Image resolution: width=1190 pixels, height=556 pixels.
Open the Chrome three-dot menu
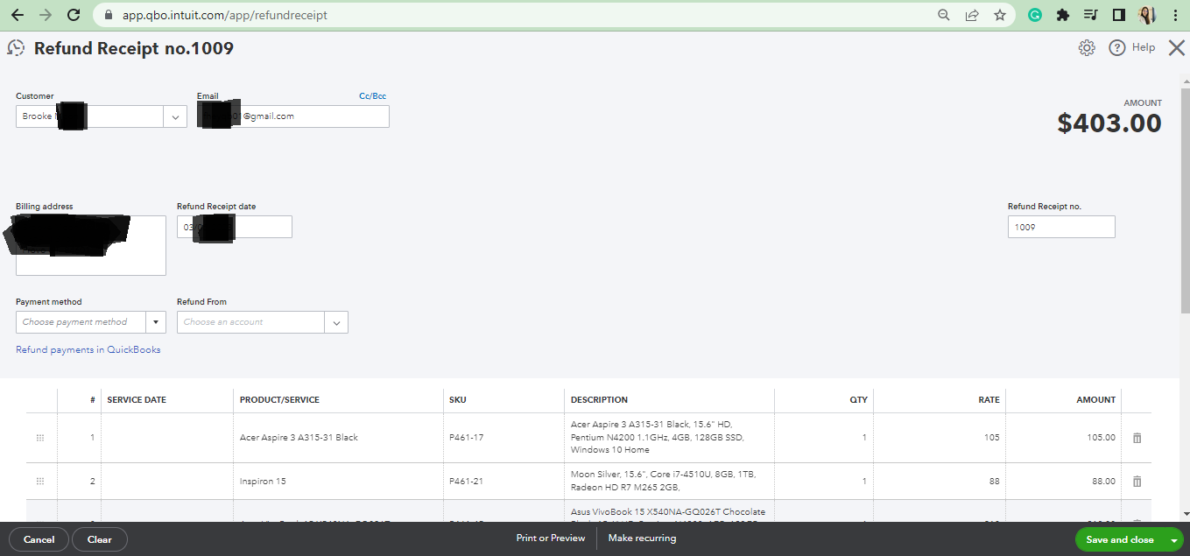pos(1174,15)
